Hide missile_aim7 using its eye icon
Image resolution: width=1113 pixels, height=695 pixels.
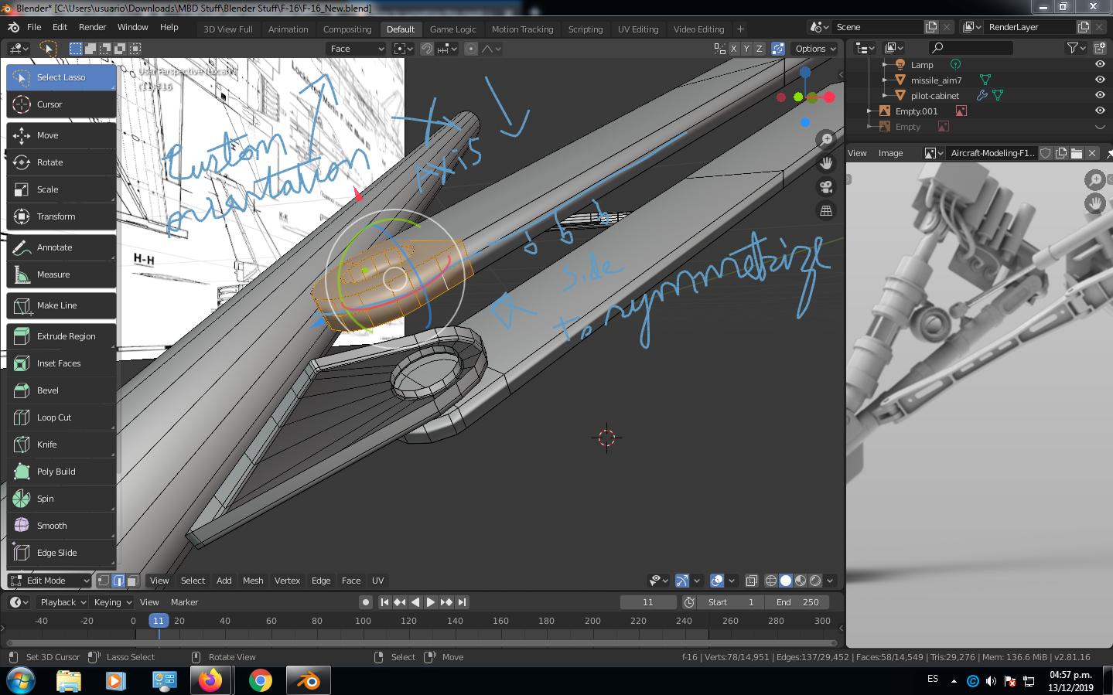[x=1100, y=80]
